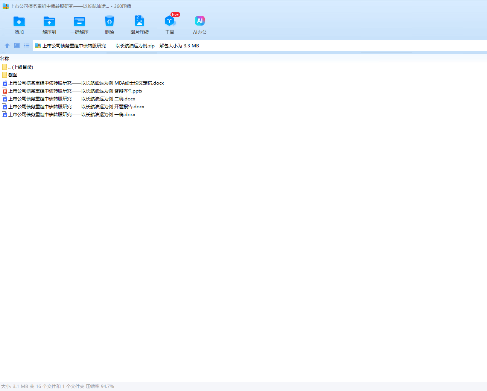
Task: Click the 解压到 (Extract to) icon
Action: click(49, 21)
